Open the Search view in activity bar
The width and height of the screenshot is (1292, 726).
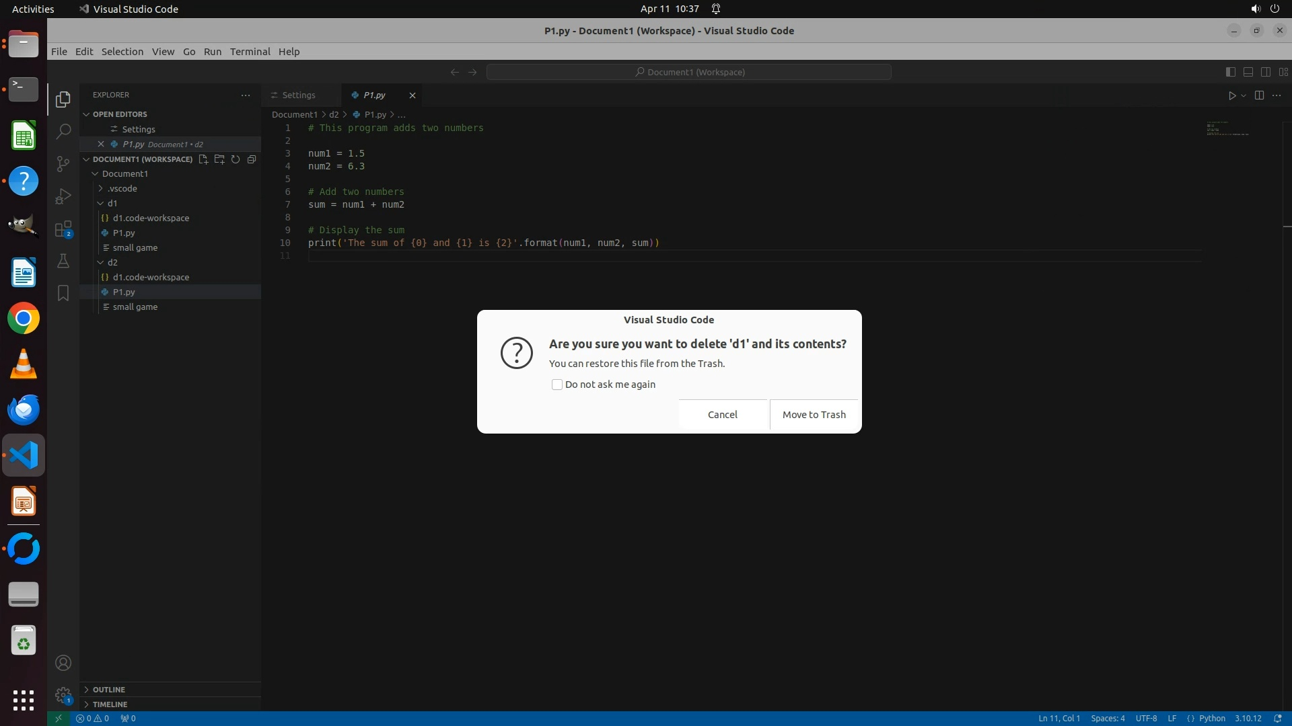[63, 131]
